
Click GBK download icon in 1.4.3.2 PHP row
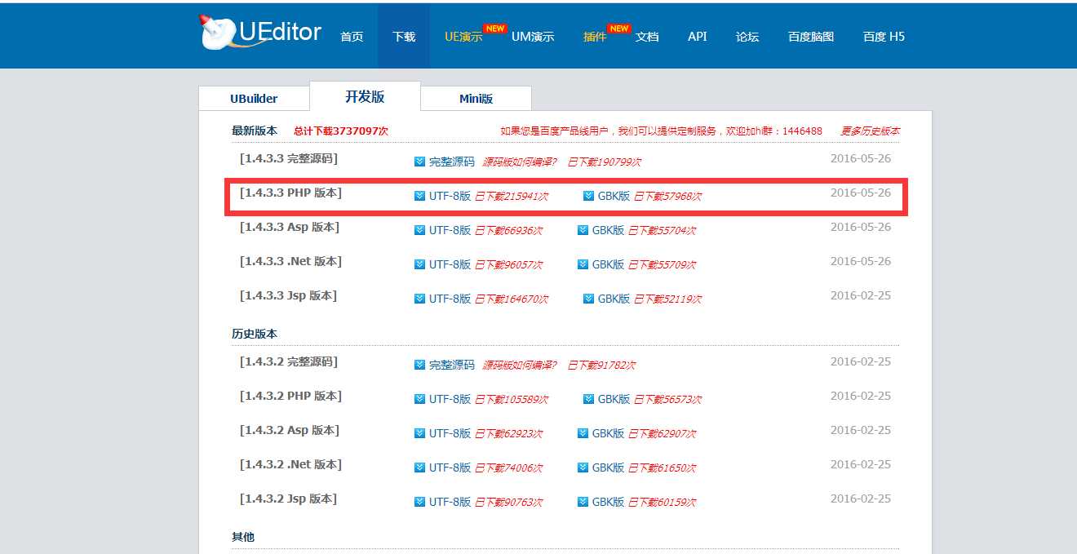coord(589,399)
